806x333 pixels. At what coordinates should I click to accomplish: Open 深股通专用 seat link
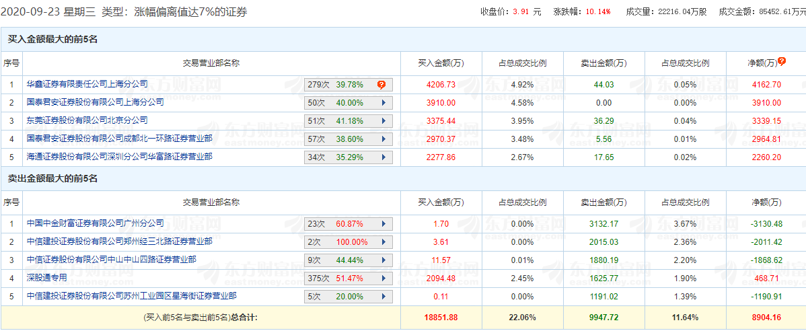click(x=47, y=278)
